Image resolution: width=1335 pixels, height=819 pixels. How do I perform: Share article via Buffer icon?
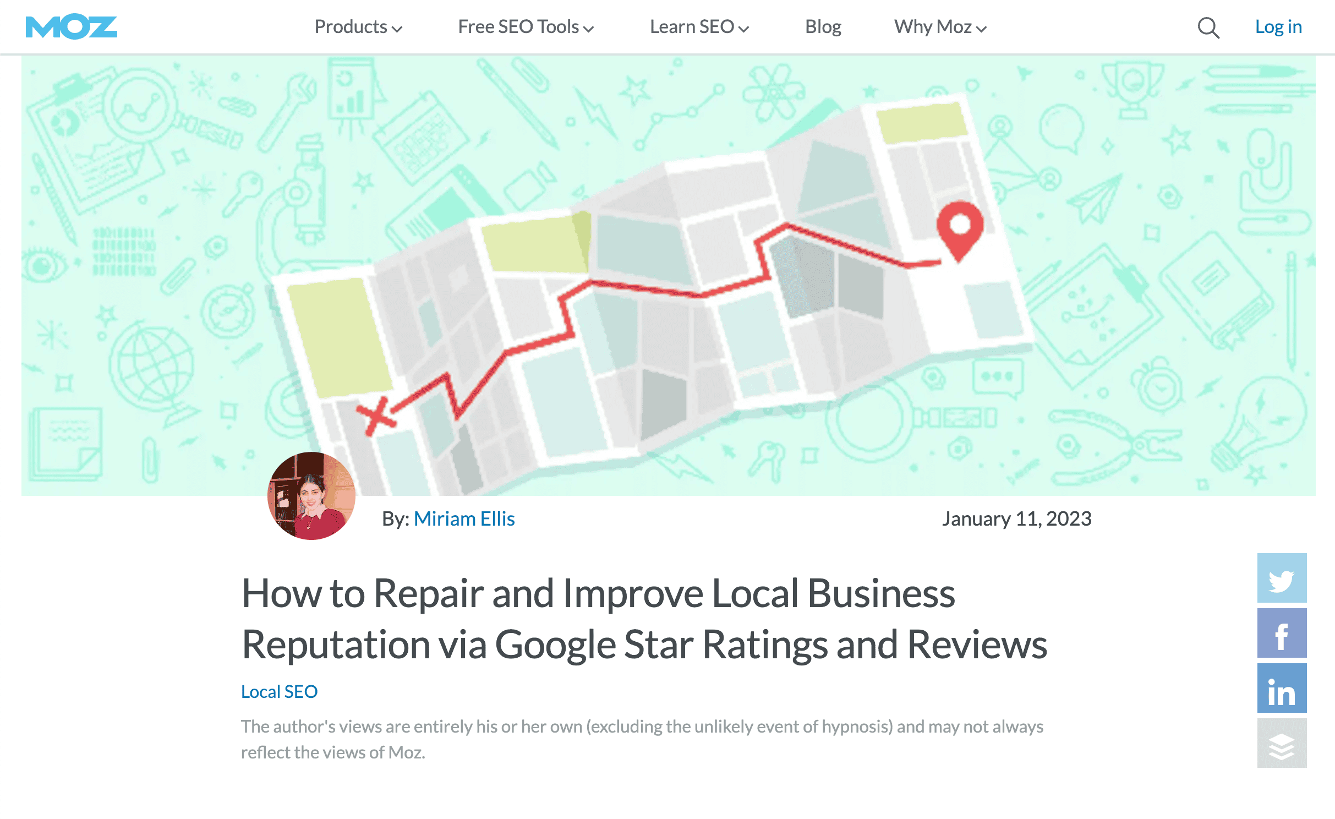click(x=1282, y=743)
